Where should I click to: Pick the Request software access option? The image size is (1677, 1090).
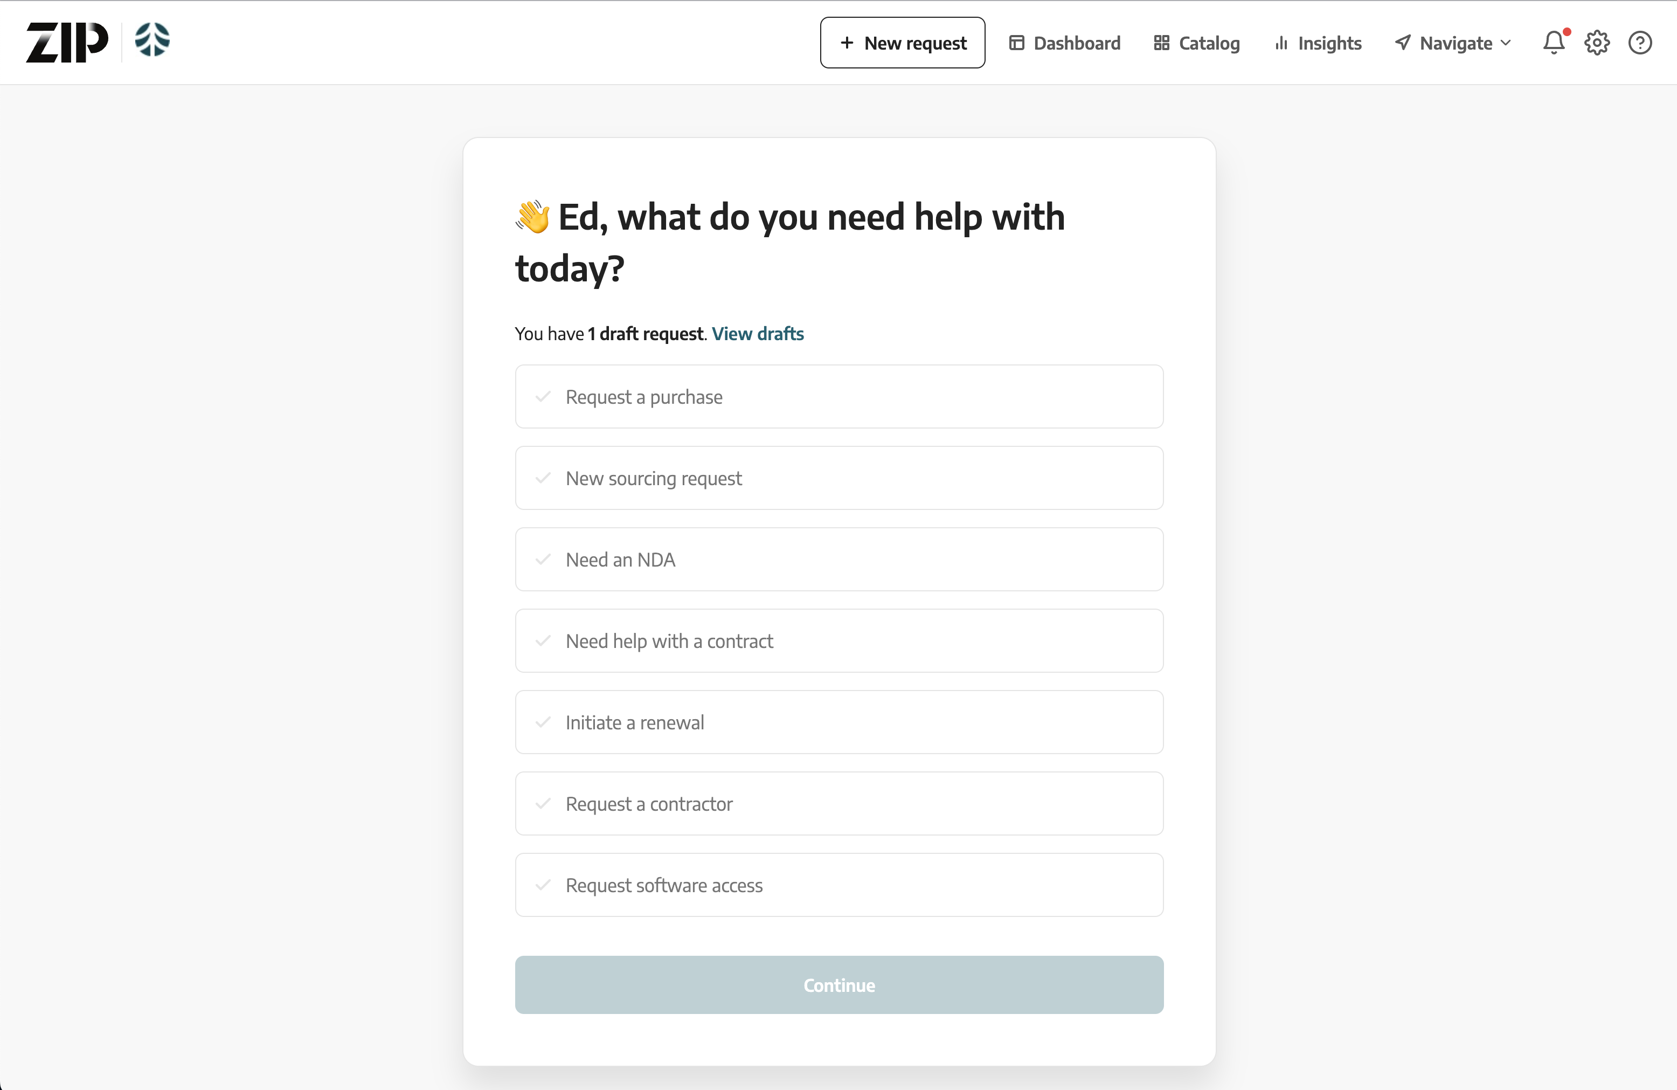pyautogui.click(x=838, y=886)
